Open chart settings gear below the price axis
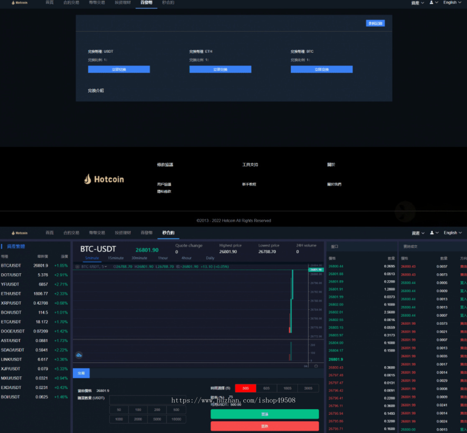Viewport: 467px width, 433px height. coord(316,366)
